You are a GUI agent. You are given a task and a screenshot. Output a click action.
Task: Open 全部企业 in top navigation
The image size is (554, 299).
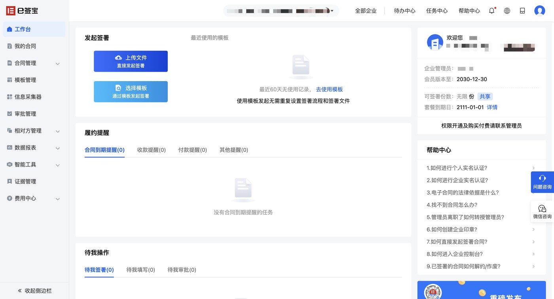[366, 11]
